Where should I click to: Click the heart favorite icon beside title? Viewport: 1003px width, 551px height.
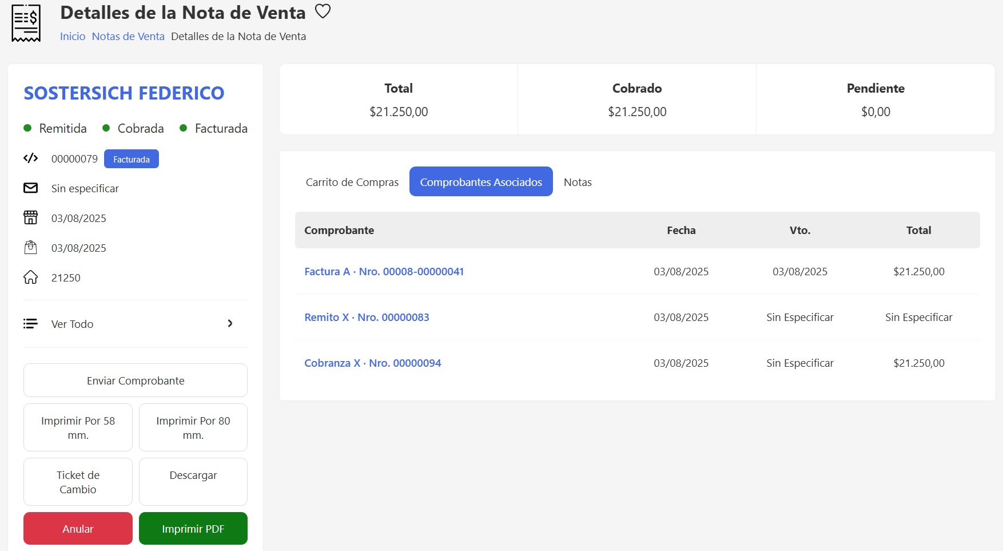coord(323,11)
